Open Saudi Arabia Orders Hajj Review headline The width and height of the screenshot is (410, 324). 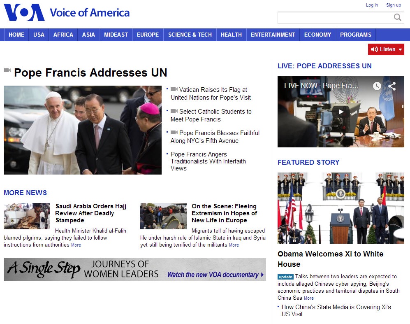[91, 213]
